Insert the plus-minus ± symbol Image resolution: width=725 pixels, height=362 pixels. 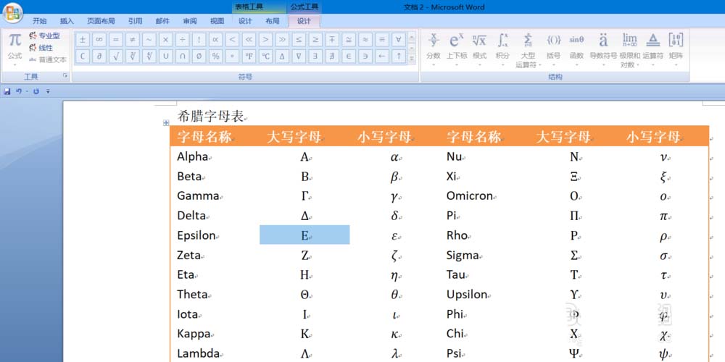coord(83,40)
